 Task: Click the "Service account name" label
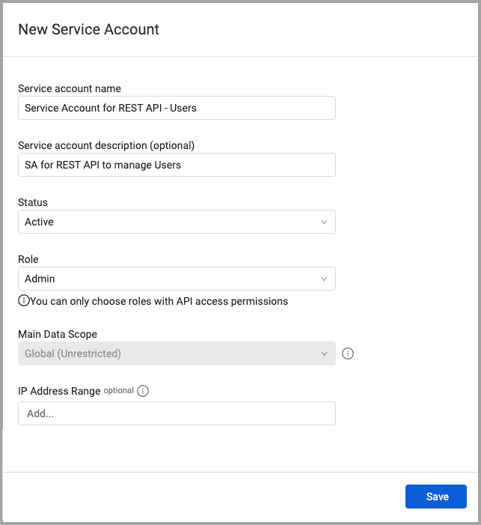click(x=70, y=88)
